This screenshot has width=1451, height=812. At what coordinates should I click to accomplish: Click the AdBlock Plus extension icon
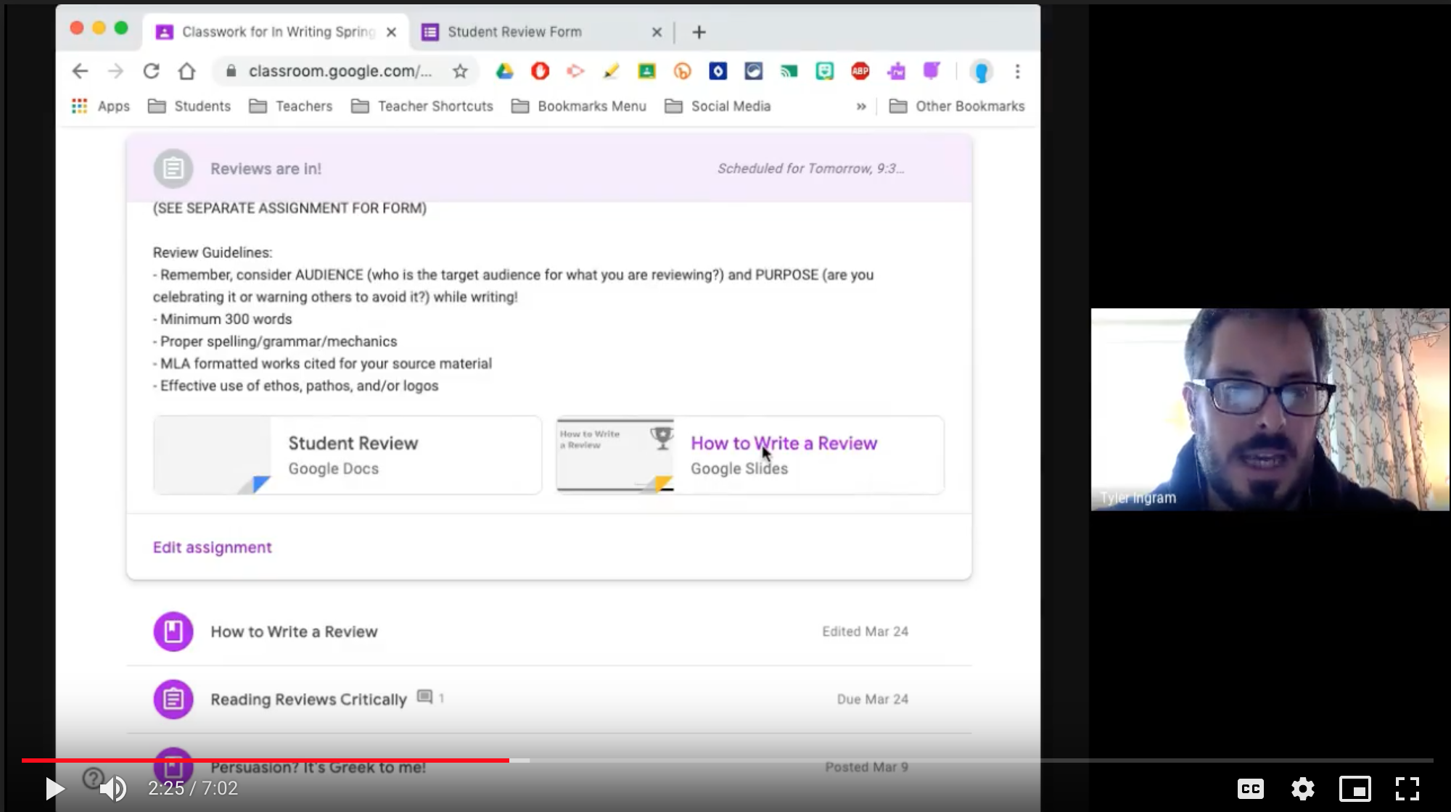[x=860, y=71]
